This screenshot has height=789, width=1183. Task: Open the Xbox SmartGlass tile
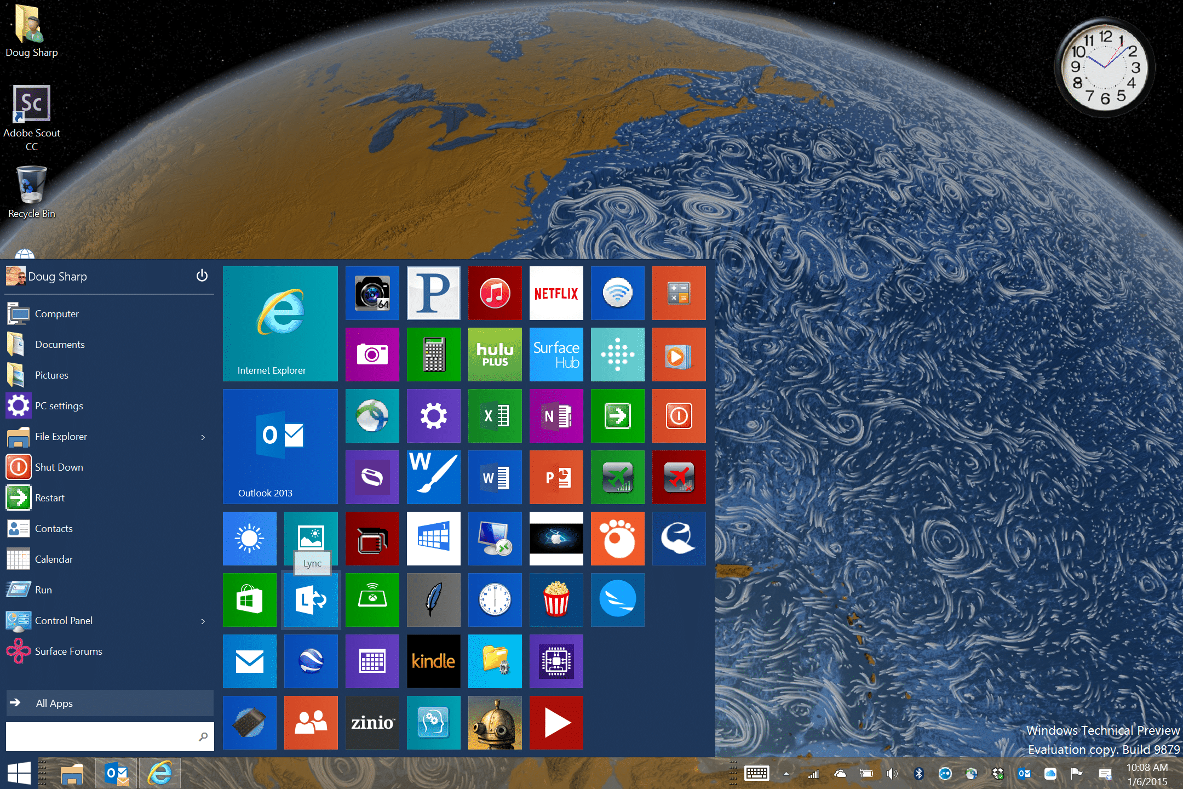click(372, 600)
